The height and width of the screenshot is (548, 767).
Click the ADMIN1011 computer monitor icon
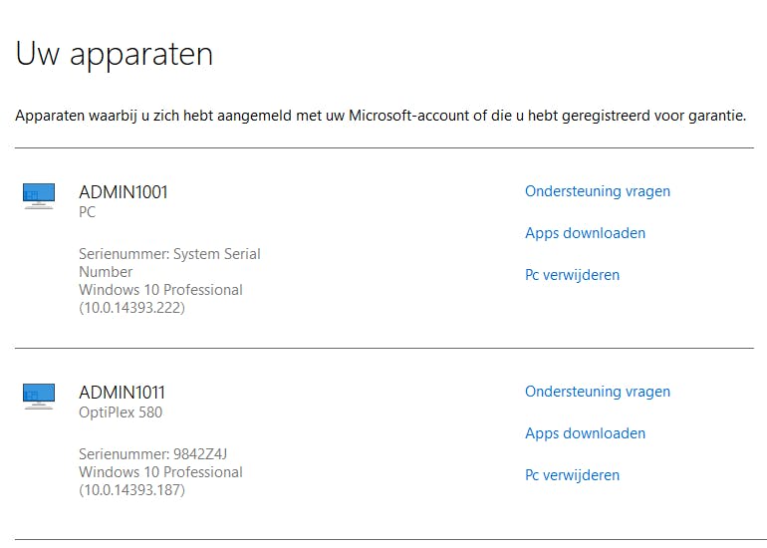click(38, 397)
